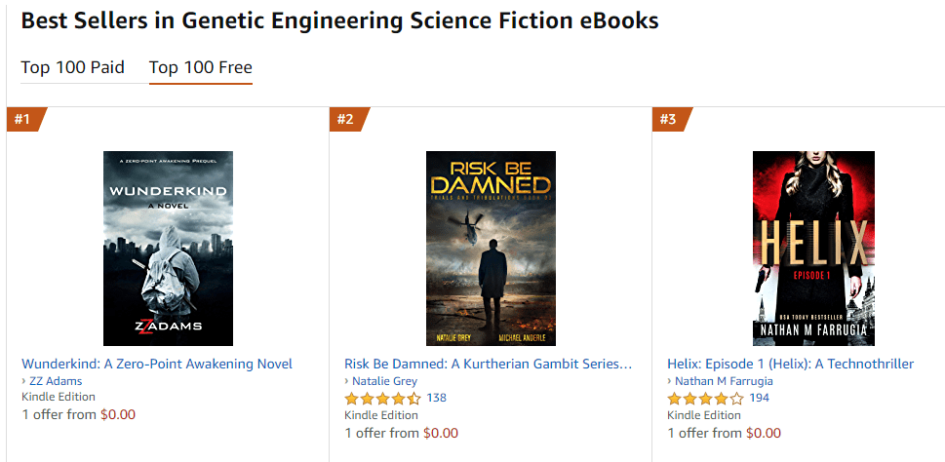Open the 138 reviews count link
945x462 pixels.
[436, 398]
